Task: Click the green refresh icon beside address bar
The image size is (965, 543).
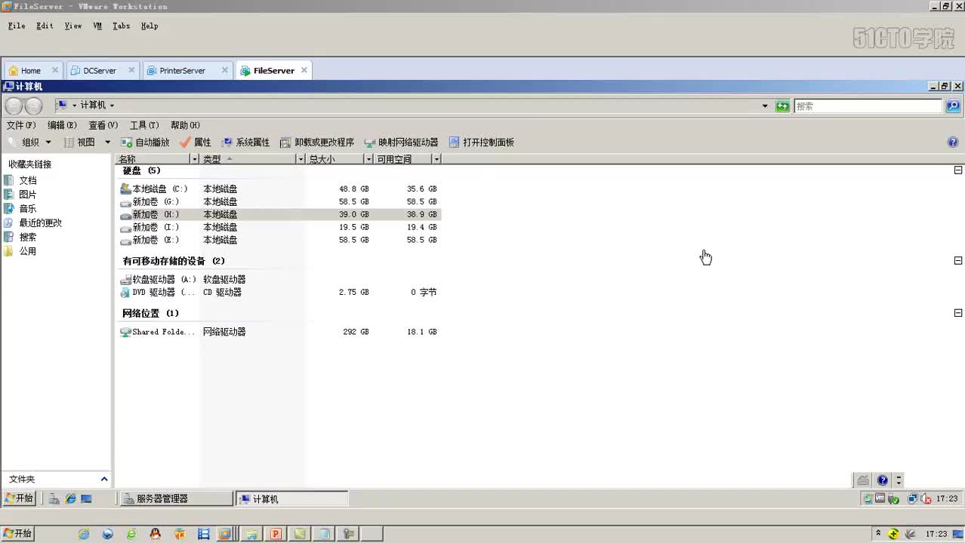Action: pyautogui.click(x=782, y=106)
